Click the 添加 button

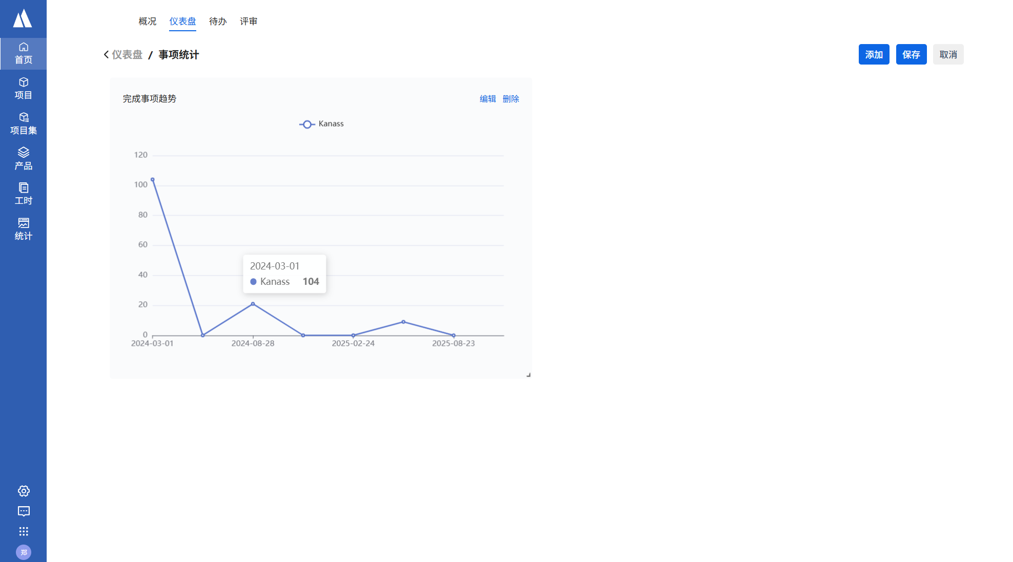pos(874,54)
